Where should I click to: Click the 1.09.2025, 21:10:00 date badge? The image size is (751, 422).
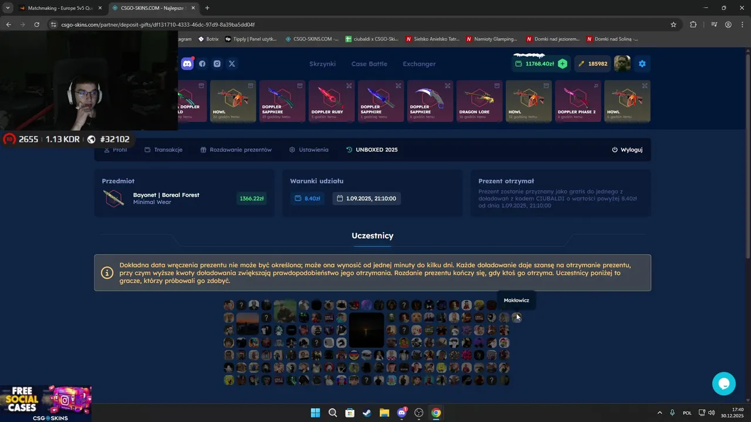click(367, 199)
